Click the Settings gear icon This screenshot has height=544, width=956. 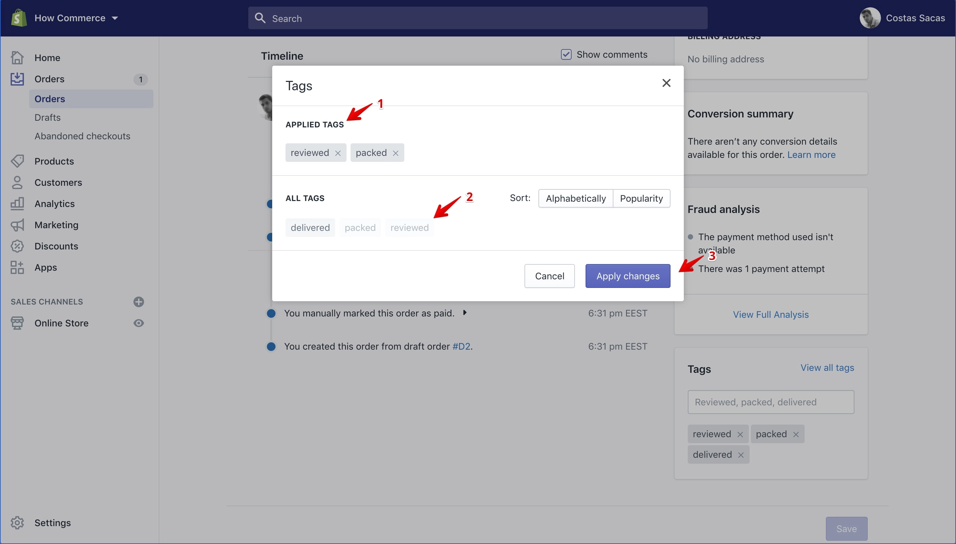[17, 523]
